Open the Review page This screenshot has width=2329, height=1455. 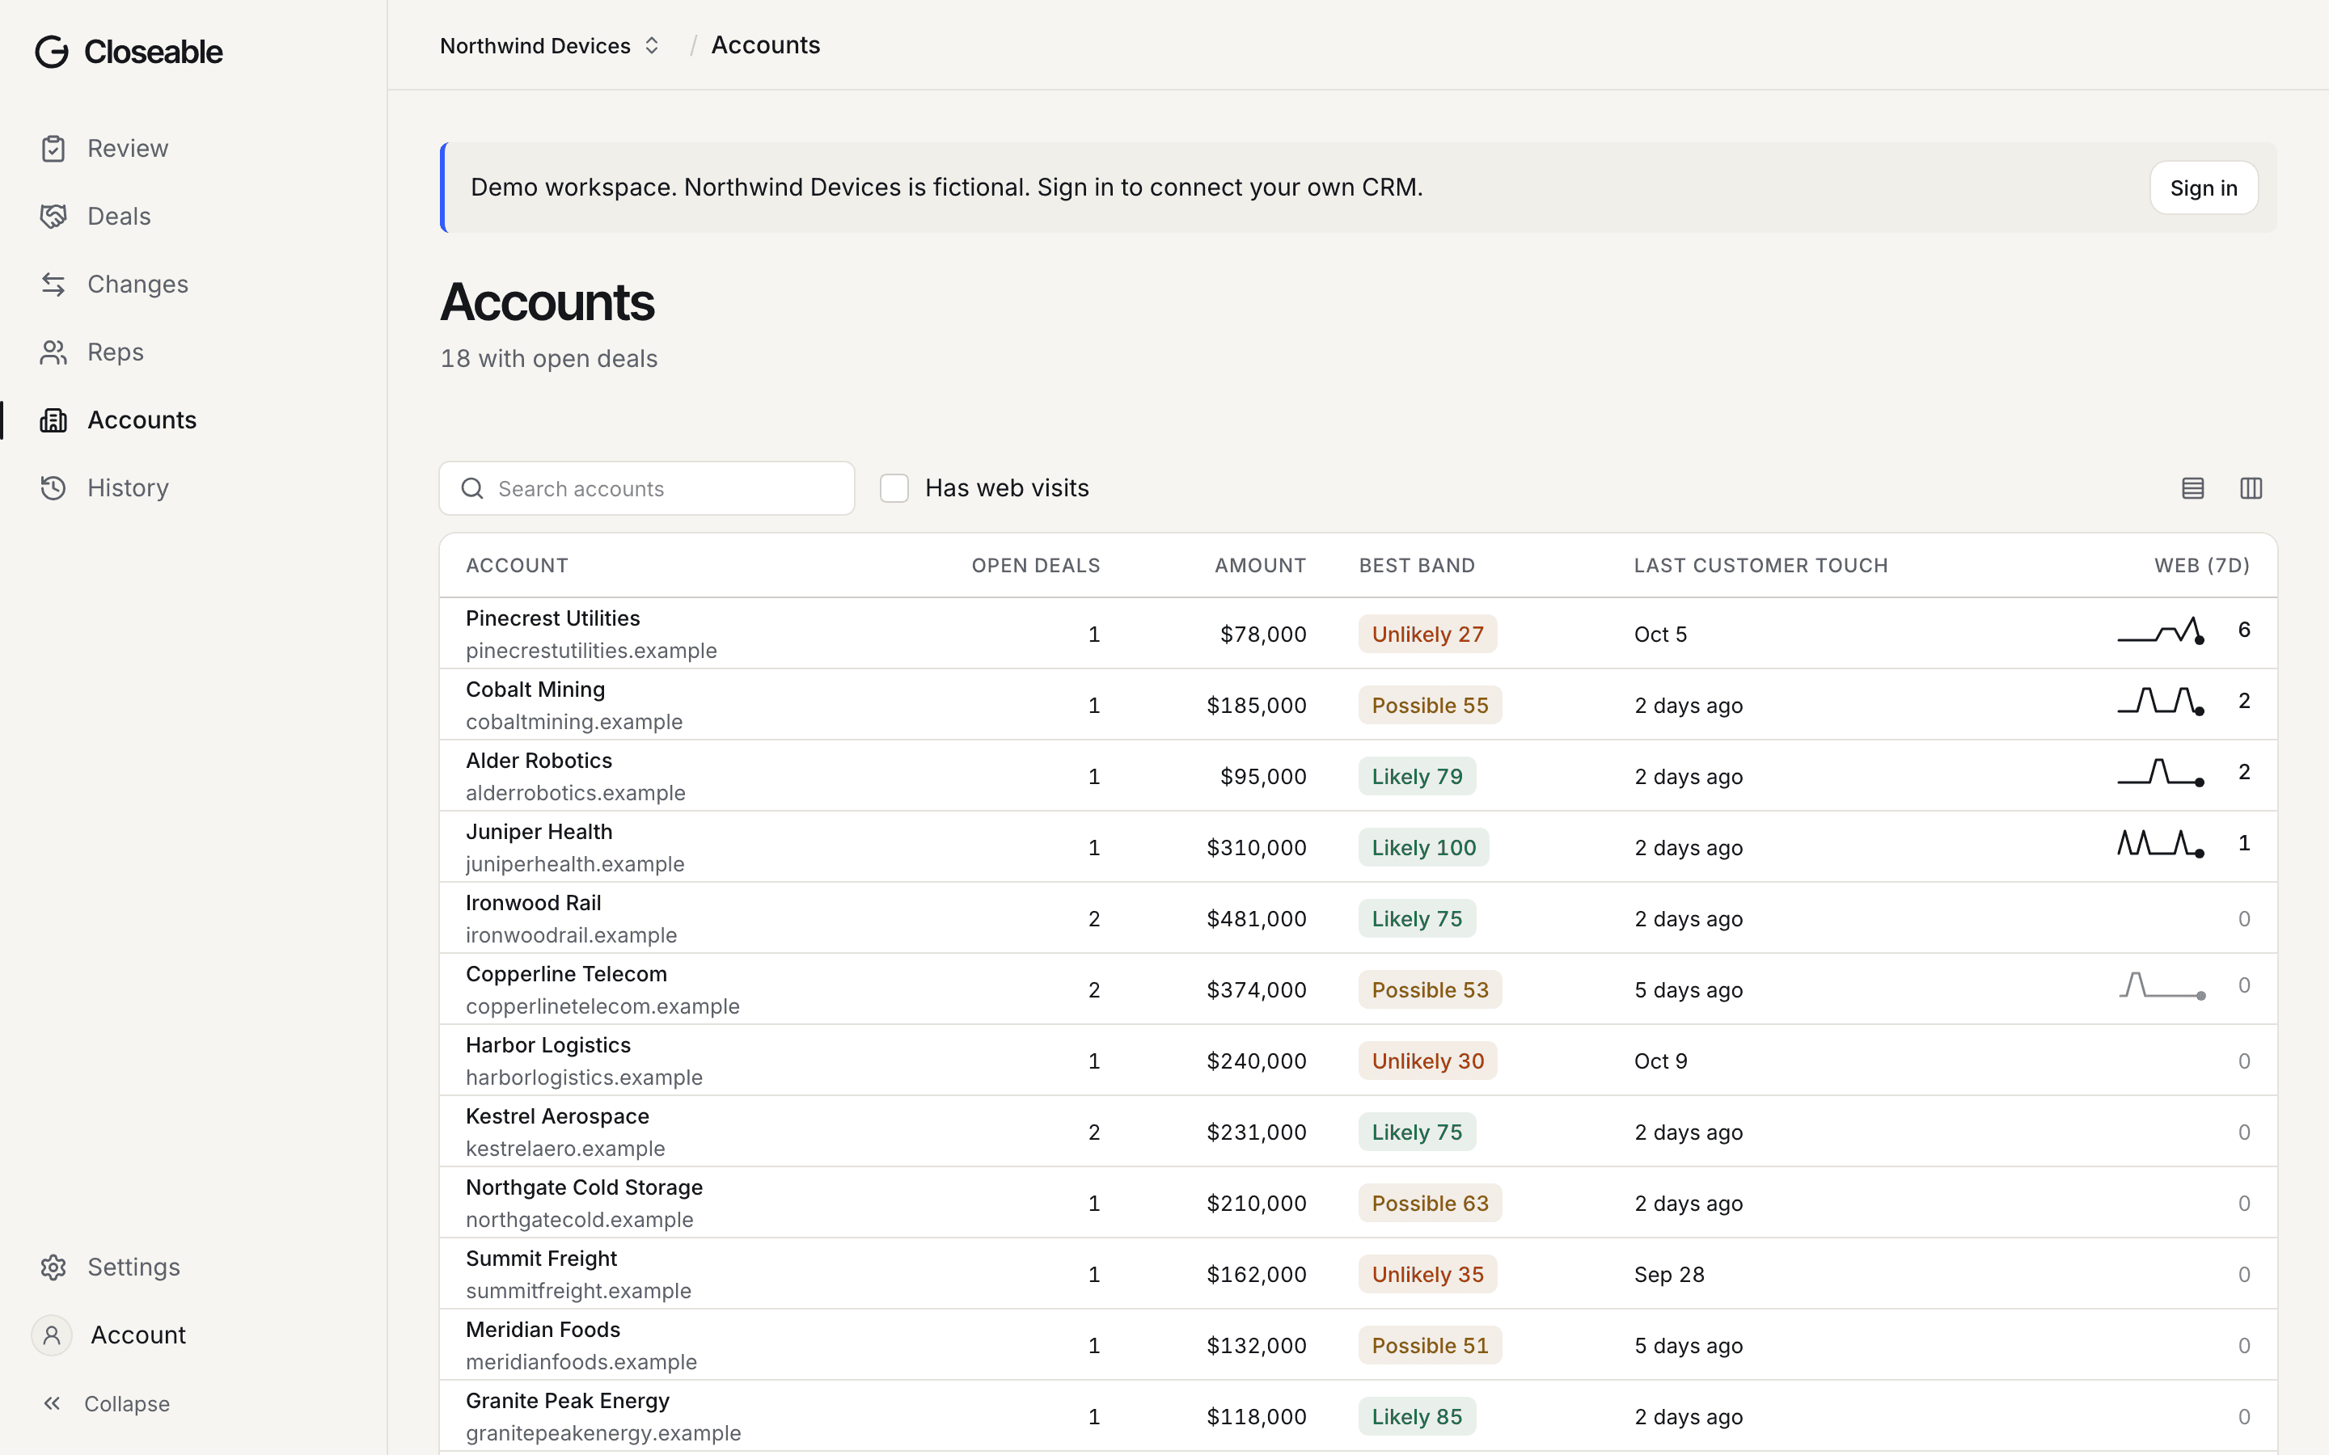coord(128,150)
